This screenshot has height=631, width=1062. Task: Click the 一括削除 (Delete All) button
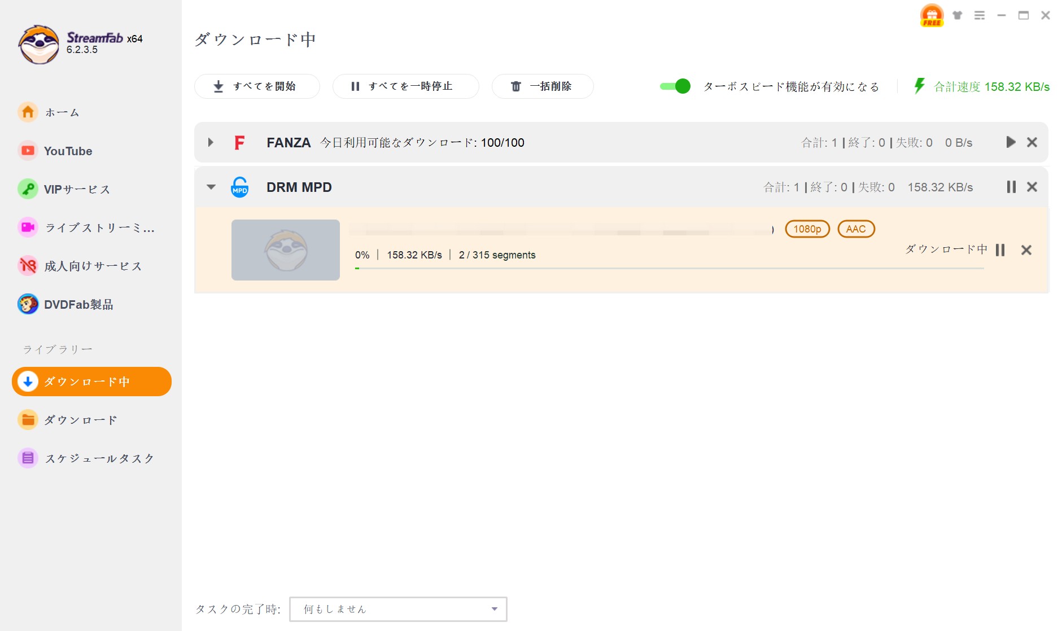point(542,86)
